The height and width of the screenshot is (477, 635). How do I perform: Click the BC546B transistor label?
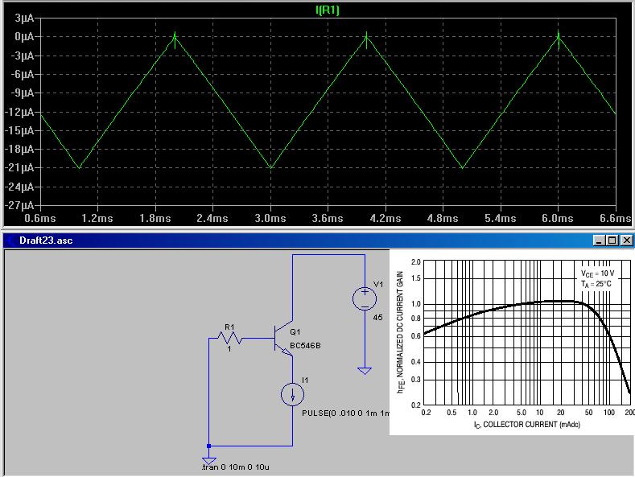(305, 345)
